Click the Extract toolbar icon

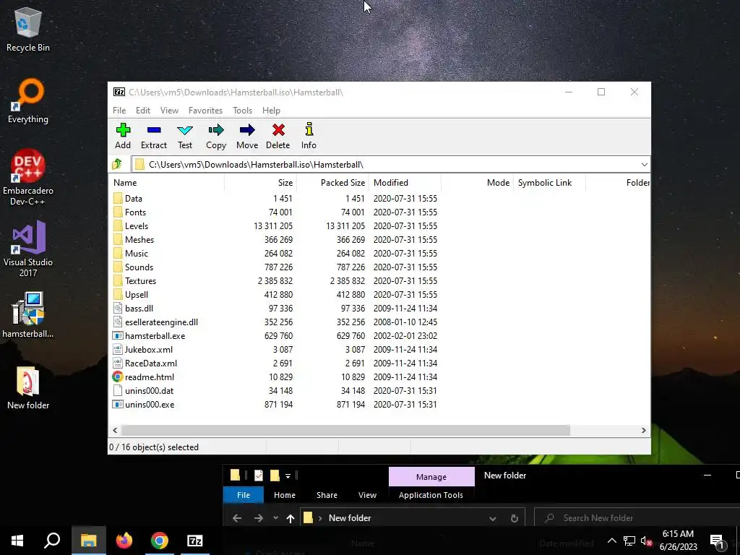[x=154, y=136]
